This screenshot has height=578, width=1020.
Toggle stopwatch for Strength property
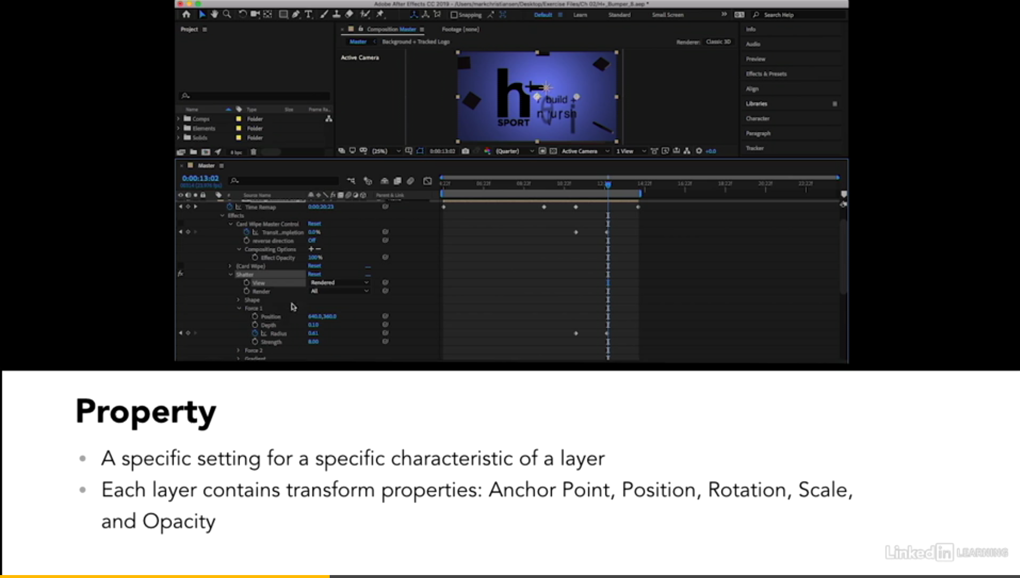[x=255, y=341]
